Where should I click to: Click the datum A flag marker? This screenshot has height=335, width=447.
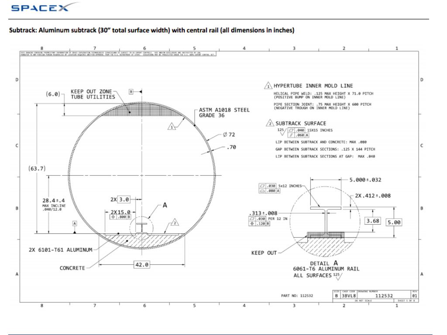tap(75, 224)
